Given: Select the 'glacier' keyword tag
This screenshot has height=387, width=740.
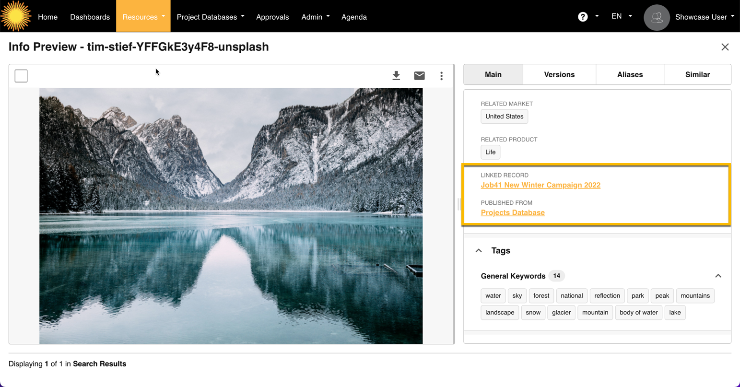Looking at the screenshot, I should point(561,313).
